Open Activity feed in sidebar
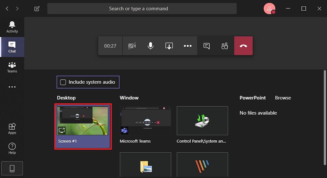327x178 pixels. 12,27
